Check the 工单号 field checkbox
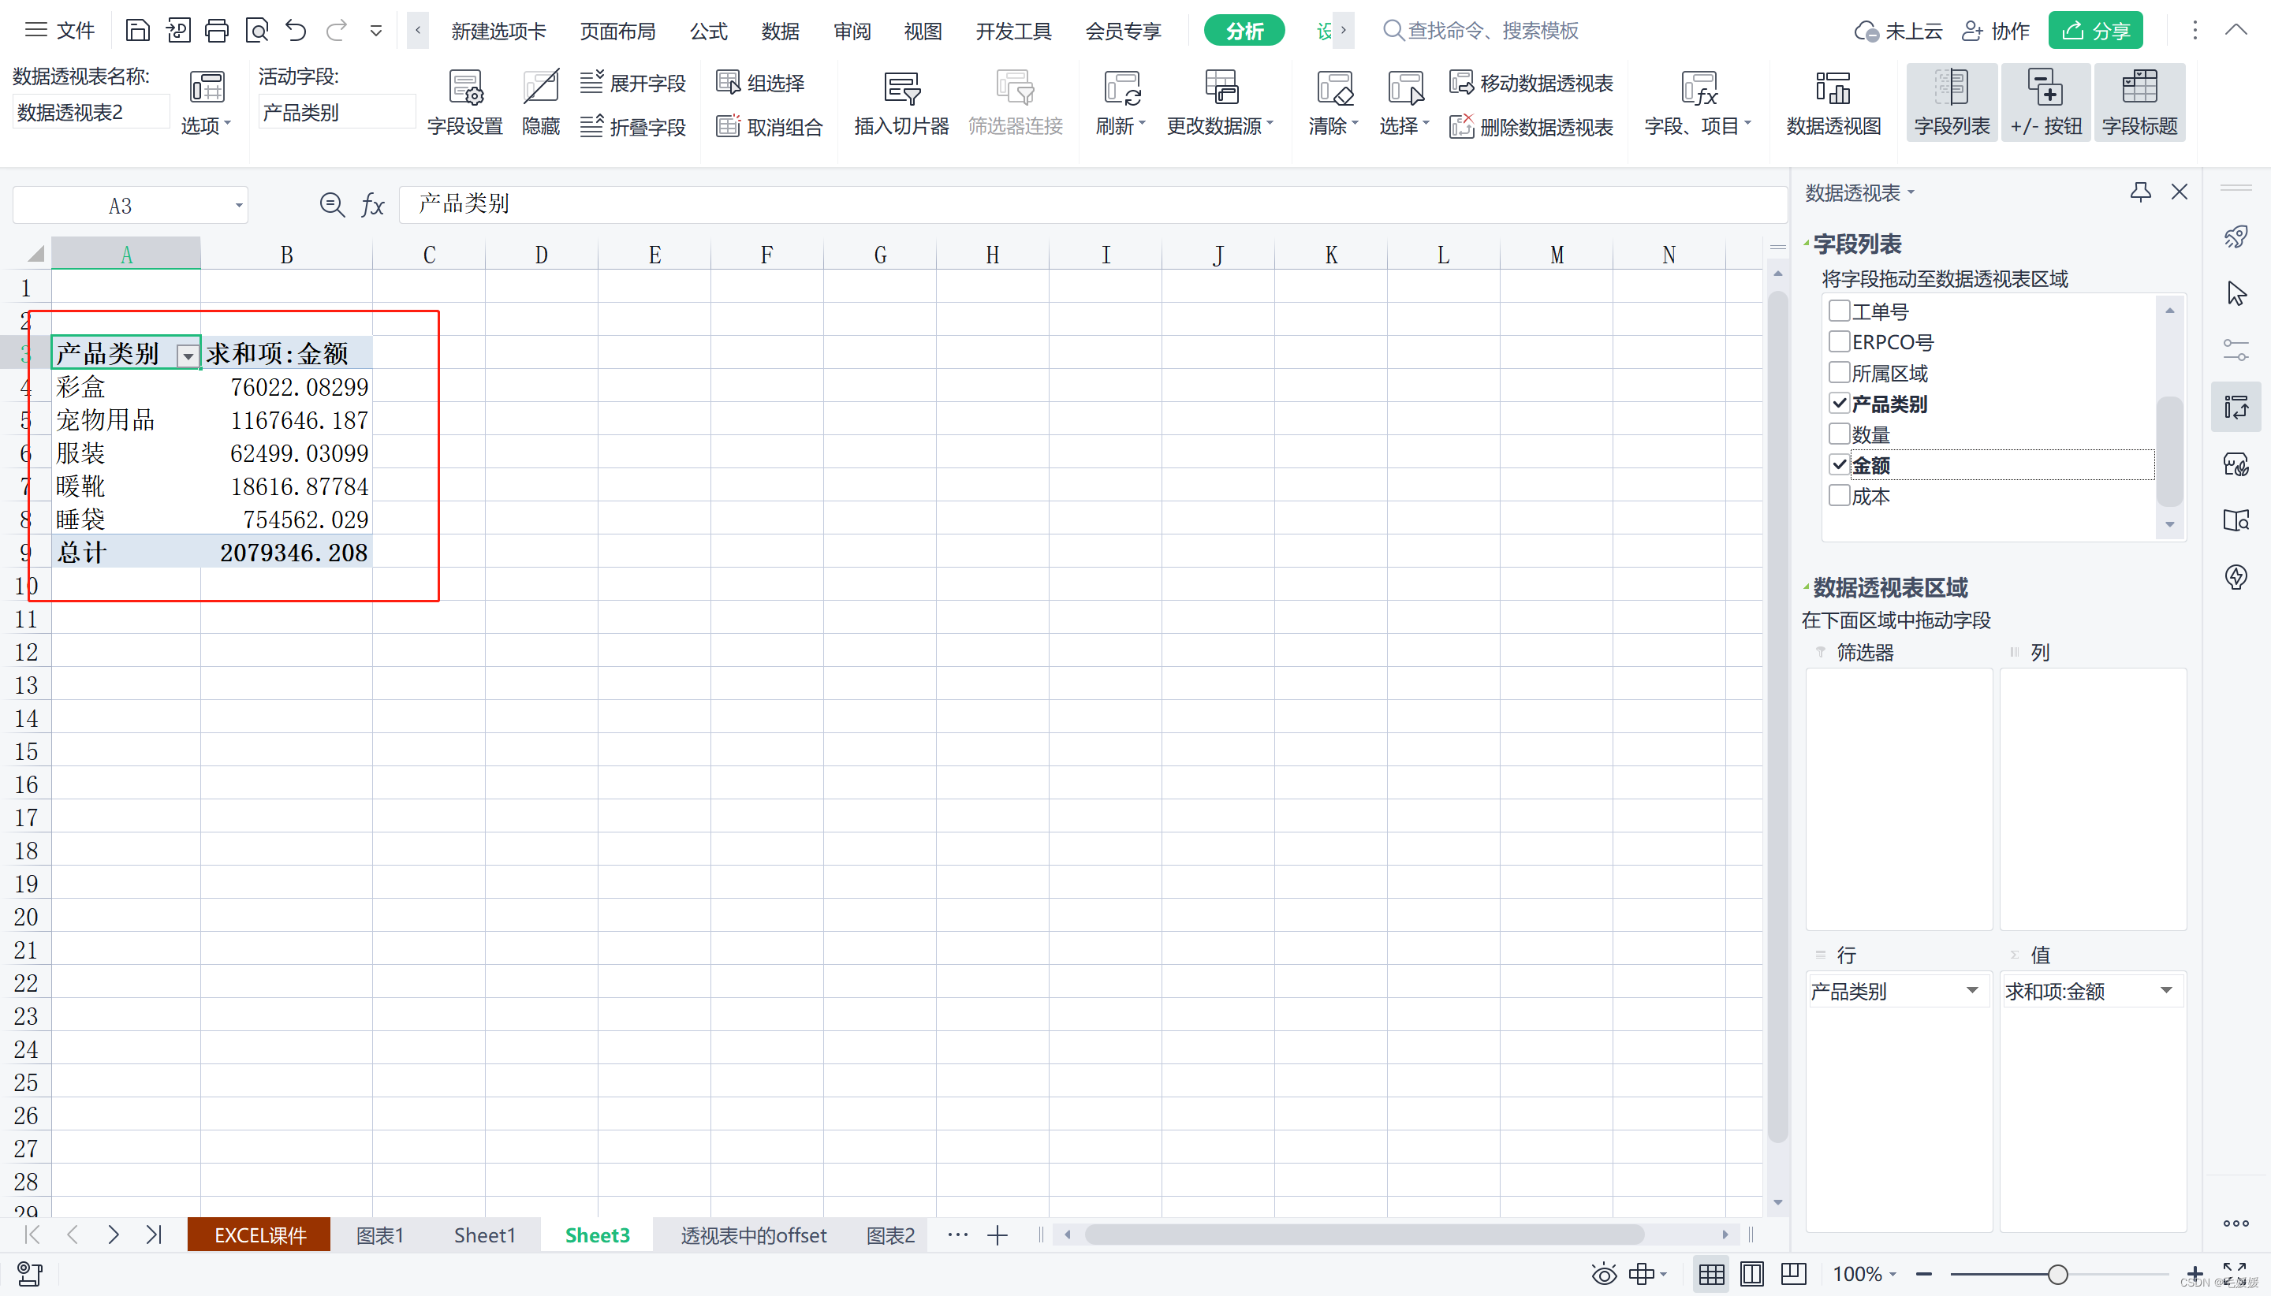This screenshot has height=1296, width=2271. tap(1838, 311)
